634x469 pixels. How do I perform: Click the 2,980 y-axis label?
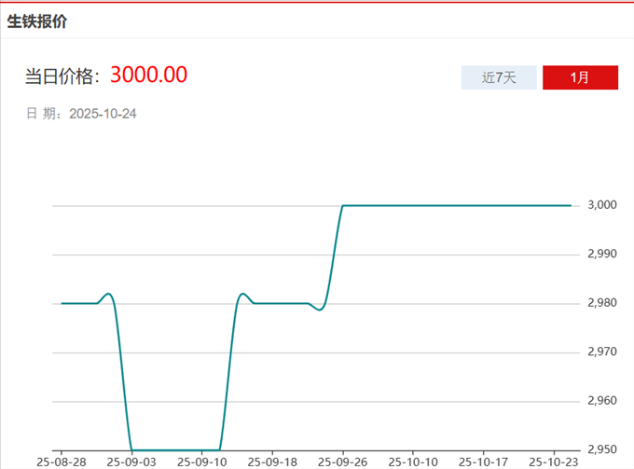click(x=602, y=303)
